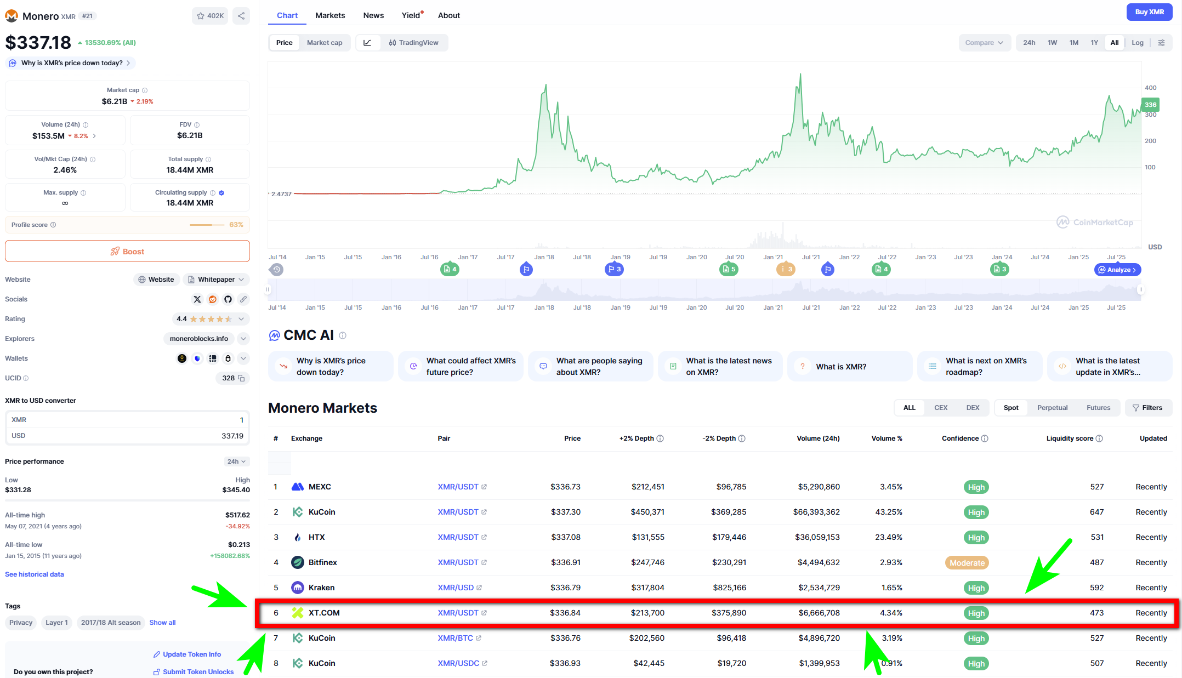The width and height of the screenshot is (1182, 678).
Task: Click the share icon next to watchlist
Action: [x=241, y=16]
